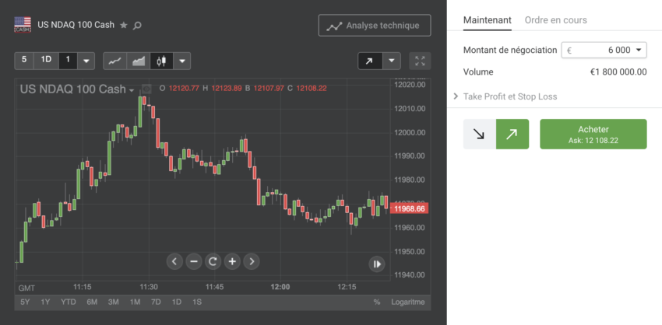
Task: Switch to Ordre en cours tab
Action: point(555,20)
